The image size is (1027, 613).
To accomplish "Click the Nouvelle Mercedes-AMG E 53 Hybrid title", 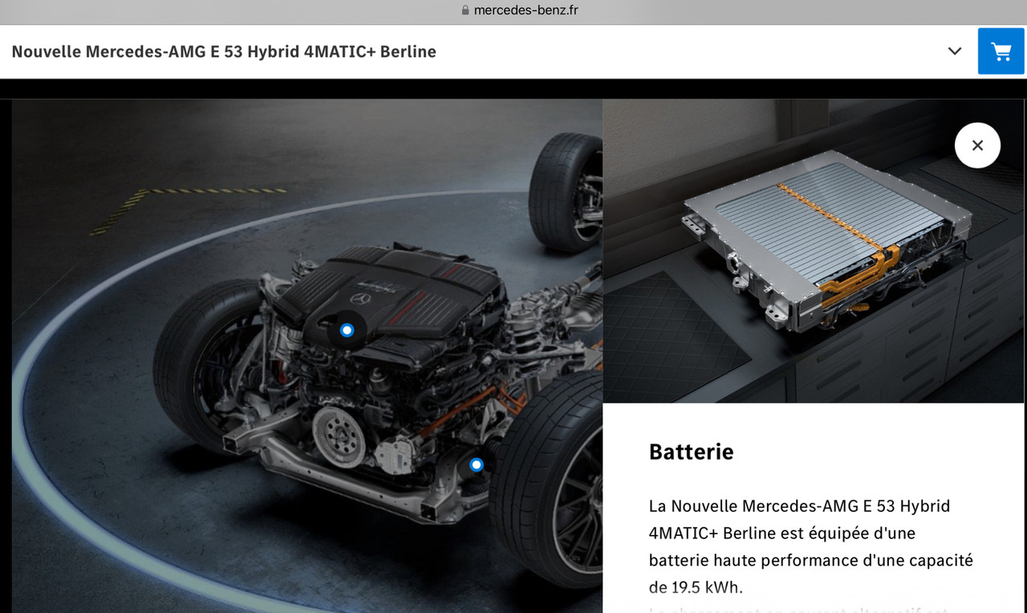I will pyautogui.click(x=224, y=51).
